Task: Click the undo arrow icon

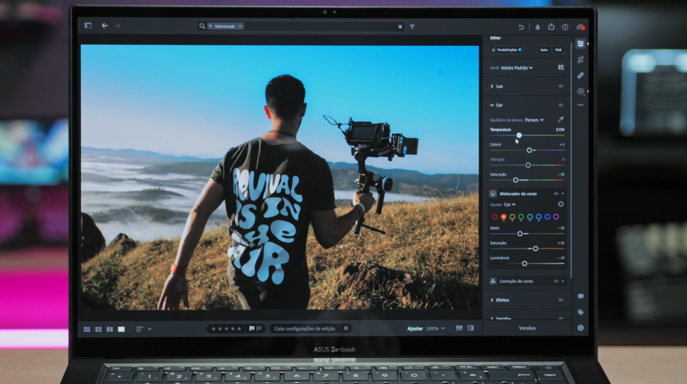Action: click(x=521, y=27)
